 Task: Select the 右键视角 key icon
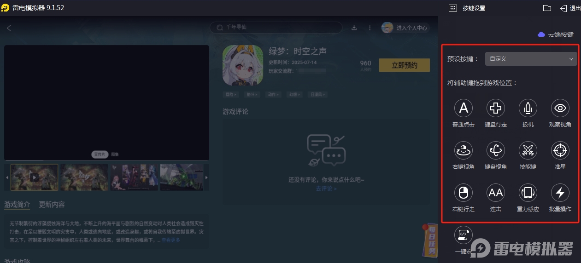point(464,150)
